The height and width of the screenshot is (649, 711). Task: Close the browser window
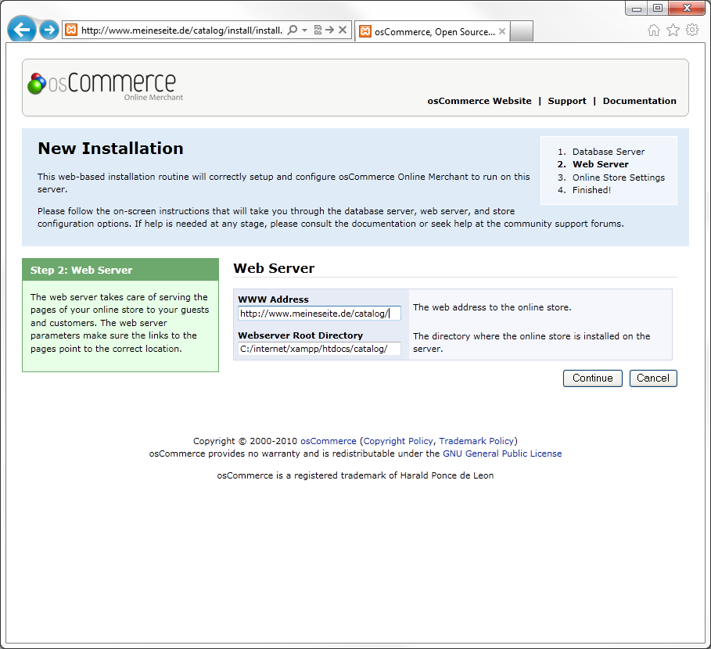[x=687, y=8]
